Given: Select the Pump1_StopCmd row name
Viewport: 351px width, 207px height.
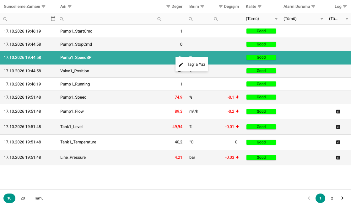Looking at the screenshot, I should (x=76, y=44).
